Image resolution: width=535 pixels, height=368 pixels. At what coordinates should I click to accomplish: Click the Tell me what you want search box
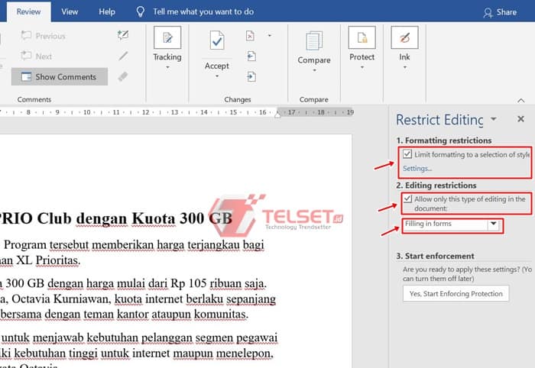203,12
